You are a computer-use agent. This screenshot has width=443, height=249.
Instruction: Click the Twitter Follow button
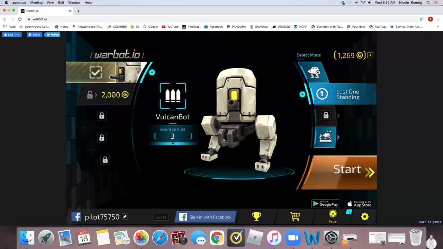(52, 35)
